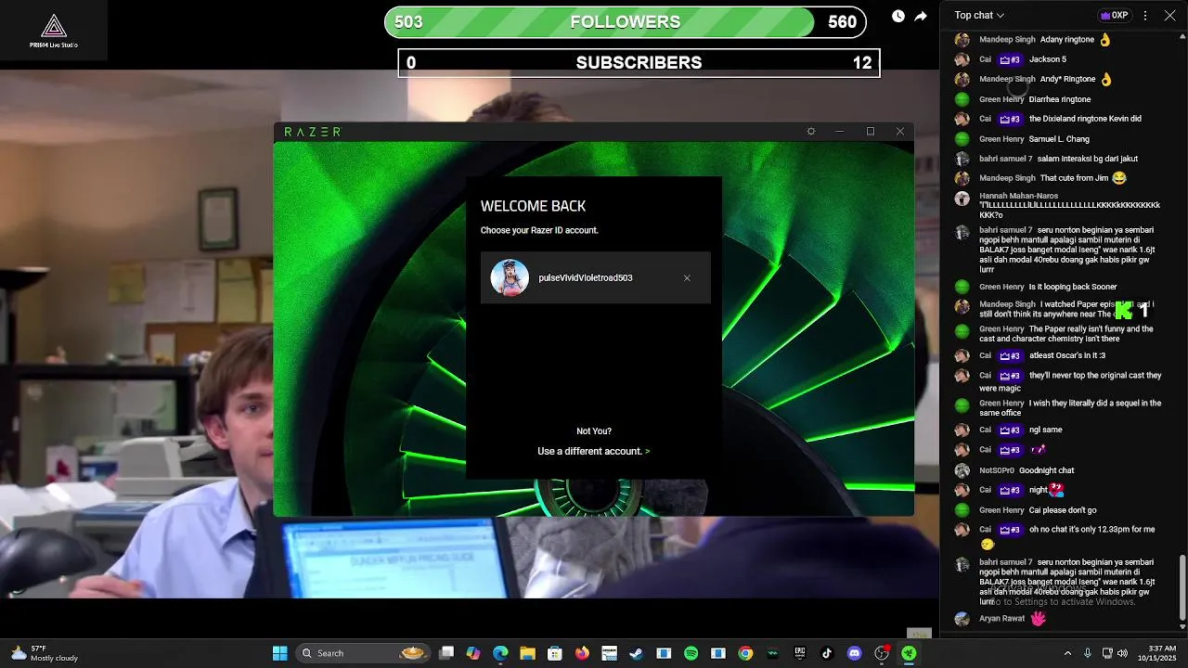Open the volume tray icon

[1123, 653]
